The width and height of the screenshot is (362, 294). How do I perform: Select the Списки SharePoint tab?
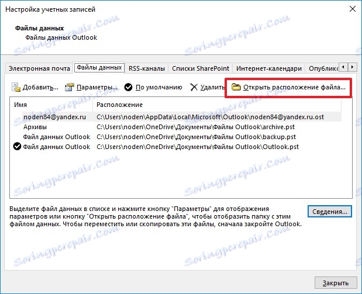201,68
